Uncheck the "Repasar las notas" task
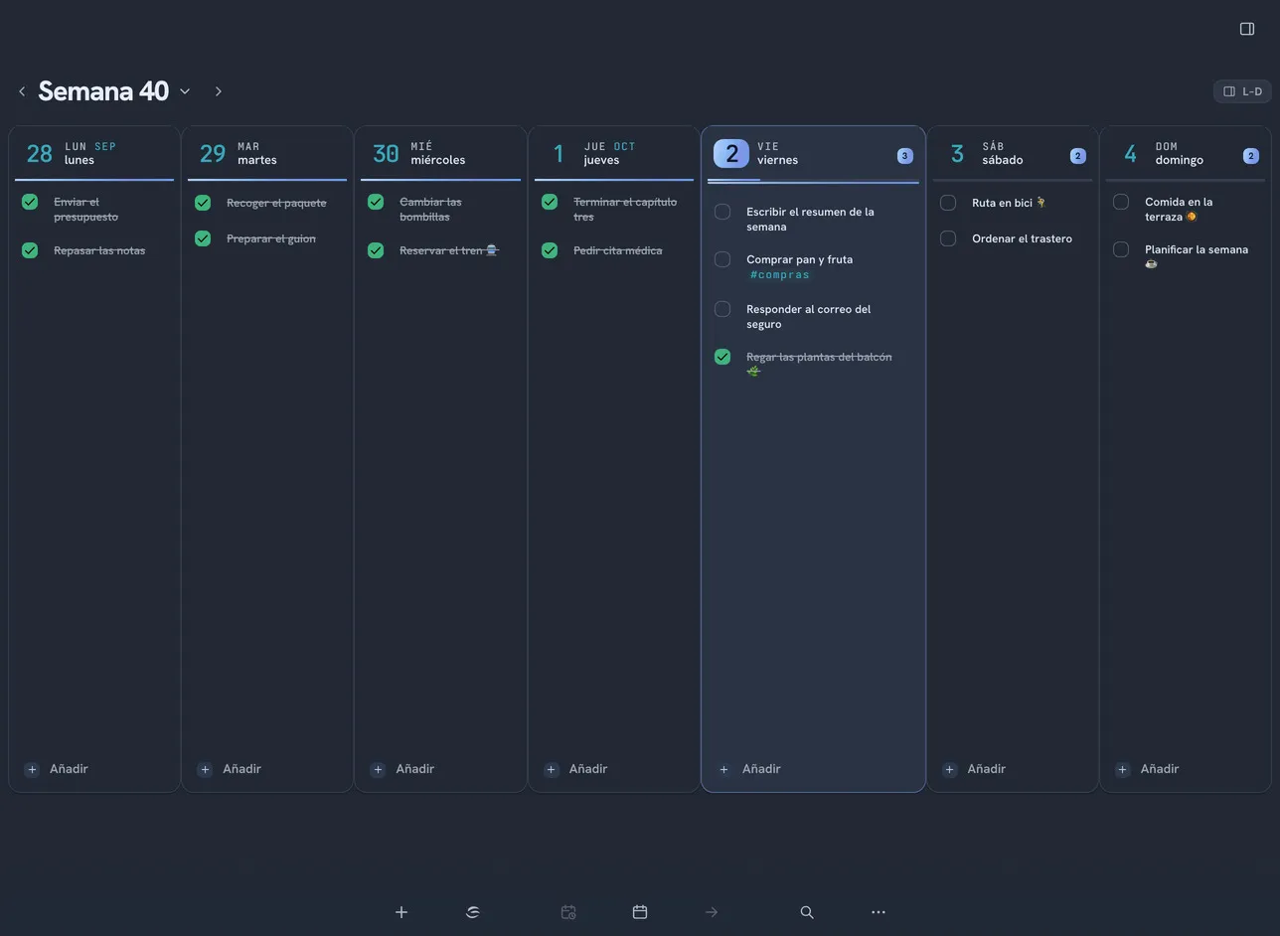 30,250
